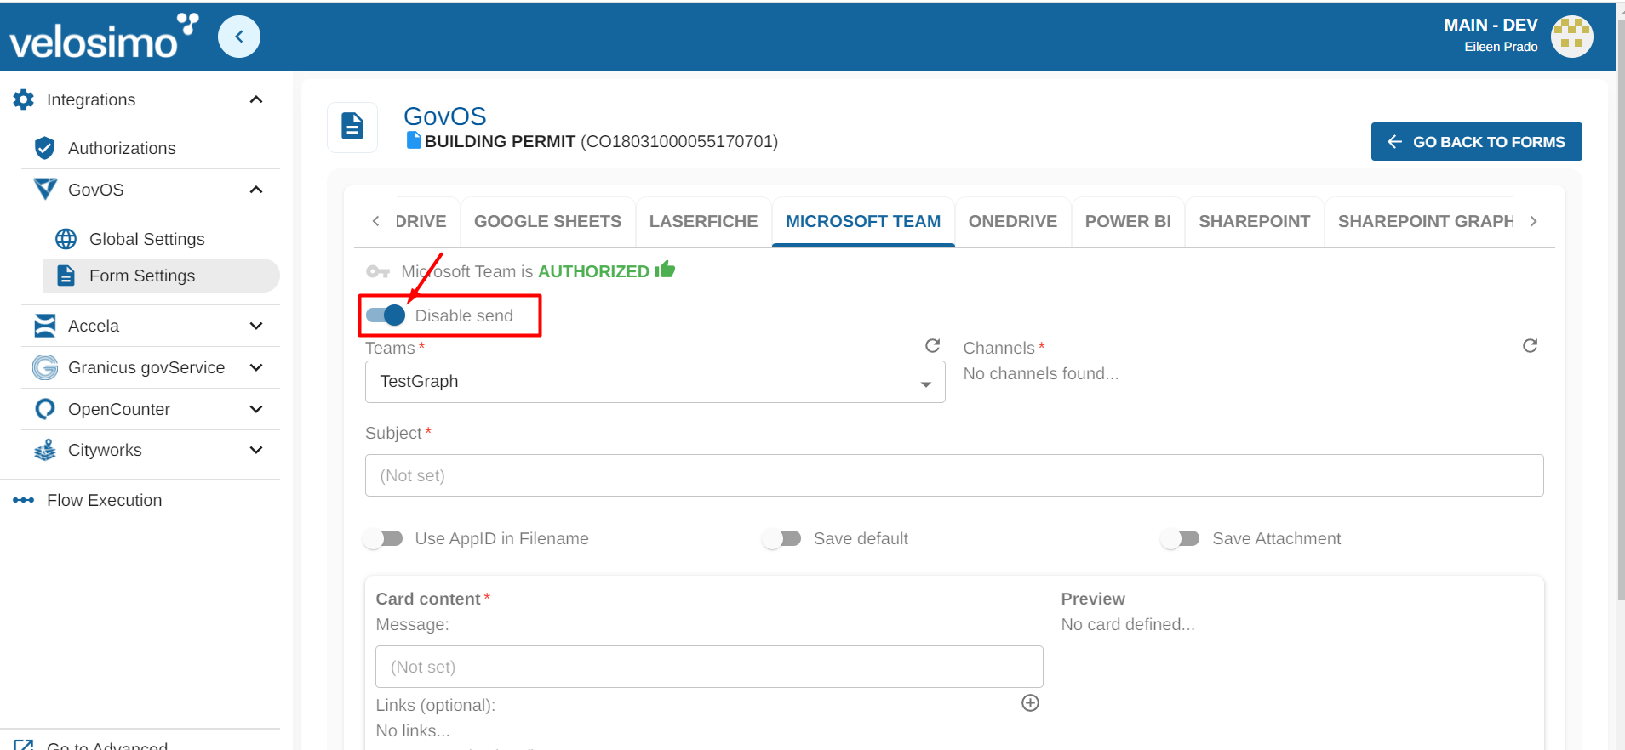This screenshot has height=750, width=1625.
Task: Collapse the GovOS sidebar group
Action: [x=256, y=189]
